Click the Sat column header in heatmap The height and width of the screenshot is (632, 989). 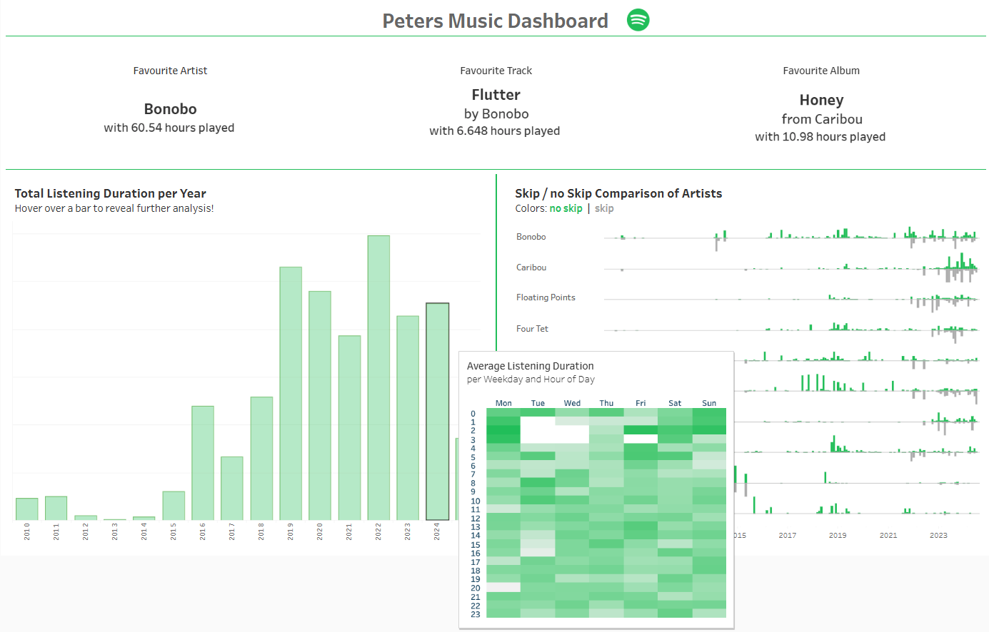675,403
